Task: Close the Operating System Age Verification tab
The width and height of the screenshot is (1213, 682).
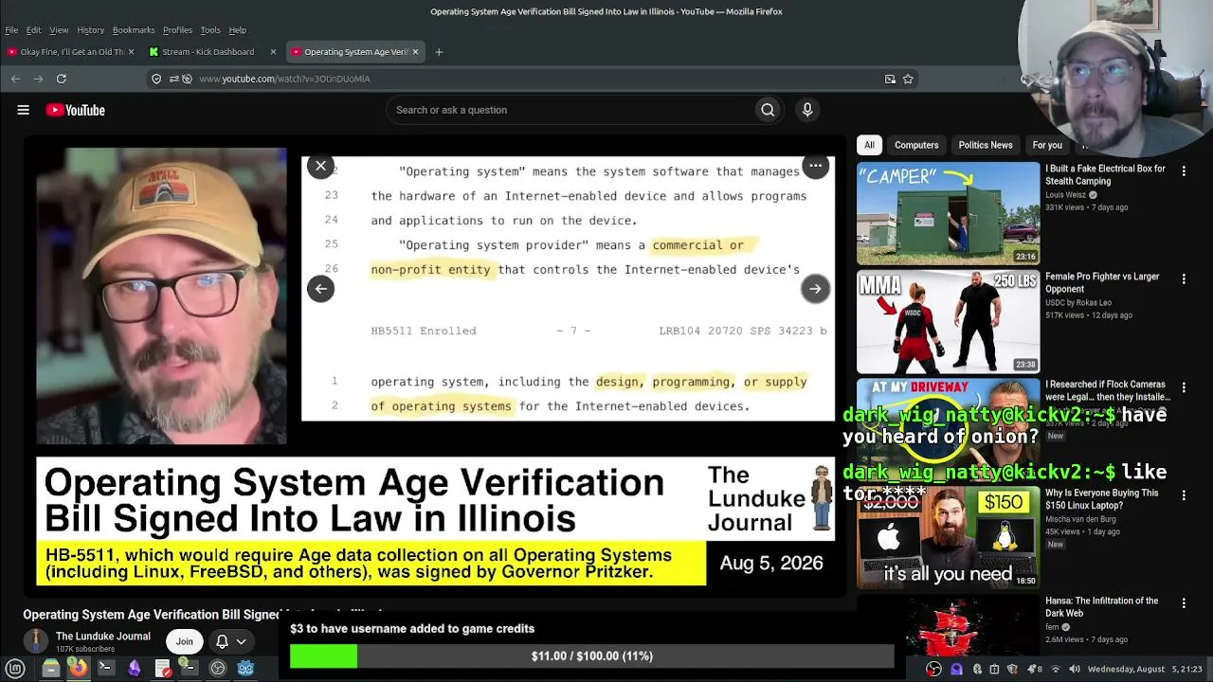Action: [415, 52]
